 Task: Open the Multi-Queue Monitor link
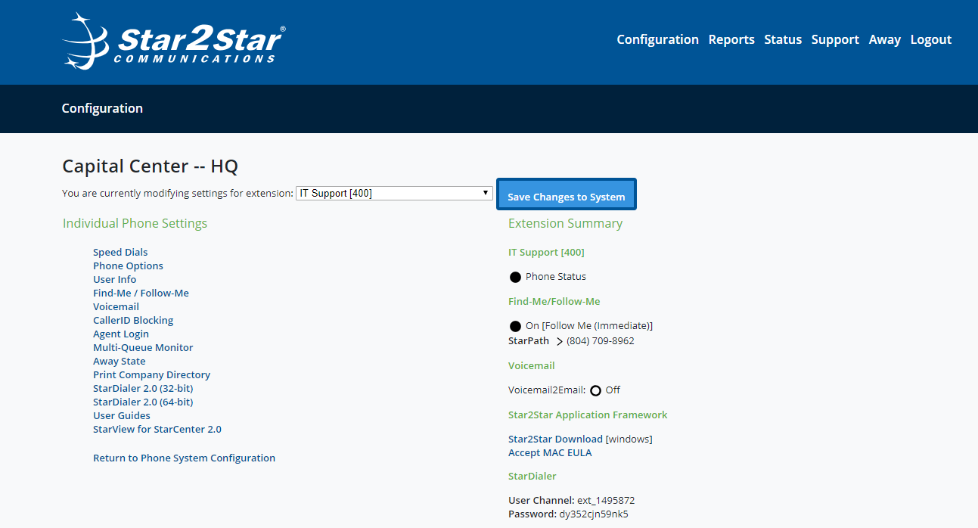pos(143,347)
